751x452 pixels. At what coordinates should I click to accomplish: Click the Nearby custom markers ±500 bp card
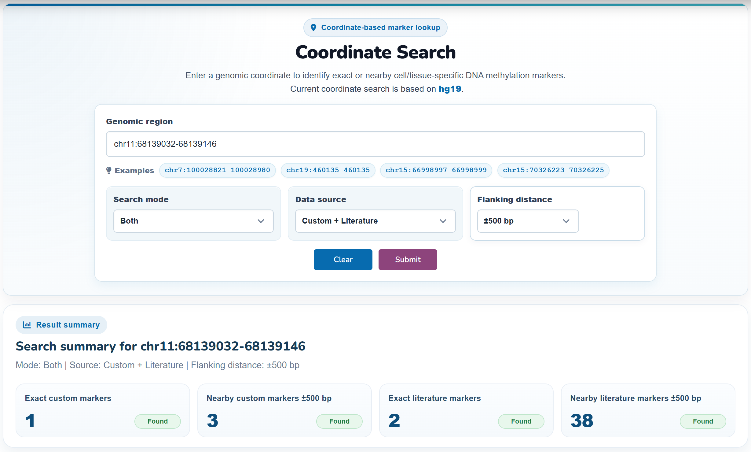coord(284,410)
